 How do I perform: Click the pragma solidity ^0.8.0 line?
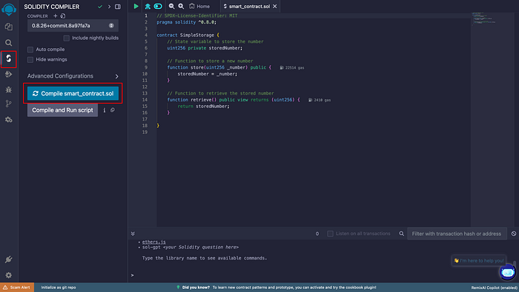coord(186,22)
